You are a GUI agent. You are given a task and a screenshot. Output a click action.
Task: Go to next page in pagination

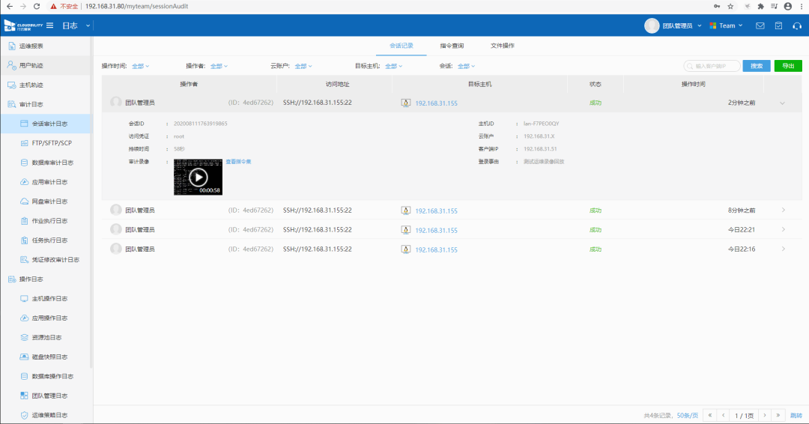(x=765, y=415)
